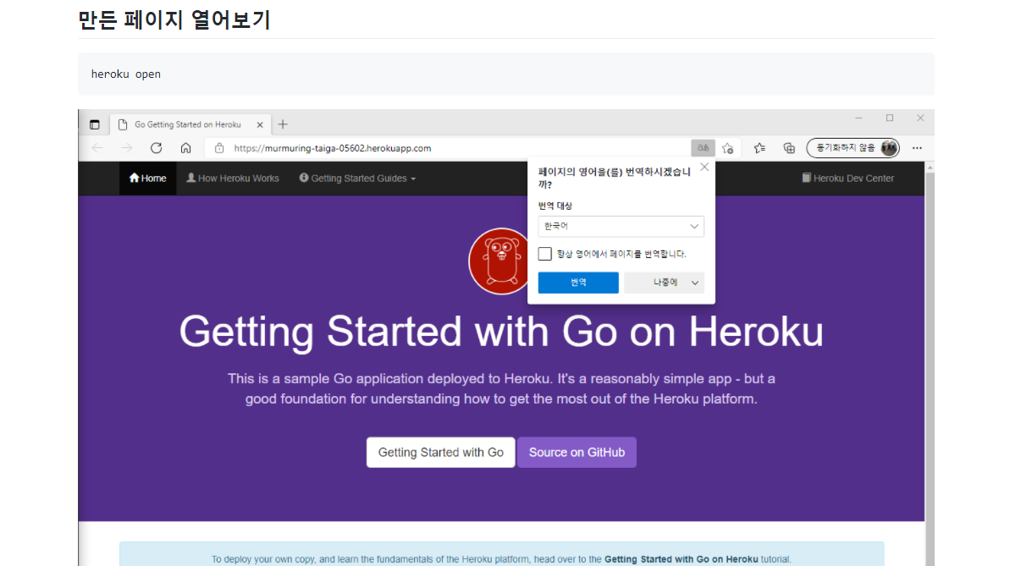This screenshot has width=1010, height=566.
Task: Click the heroku open code block
Action: pos(506,74)
